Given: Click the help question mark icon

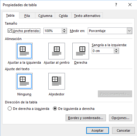Looking at the screenshot, I should [x=116, y=5].
